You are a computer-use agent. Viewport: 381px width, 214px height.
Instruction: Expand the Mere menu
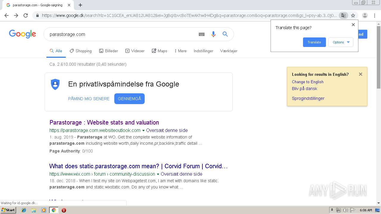180,51
